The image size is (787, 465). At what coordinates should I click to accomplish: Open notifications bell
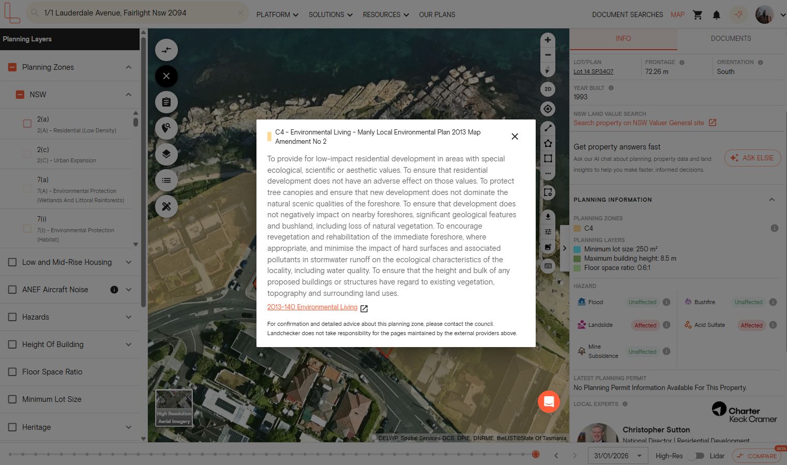pyautogui.click(x=716, y=15)
